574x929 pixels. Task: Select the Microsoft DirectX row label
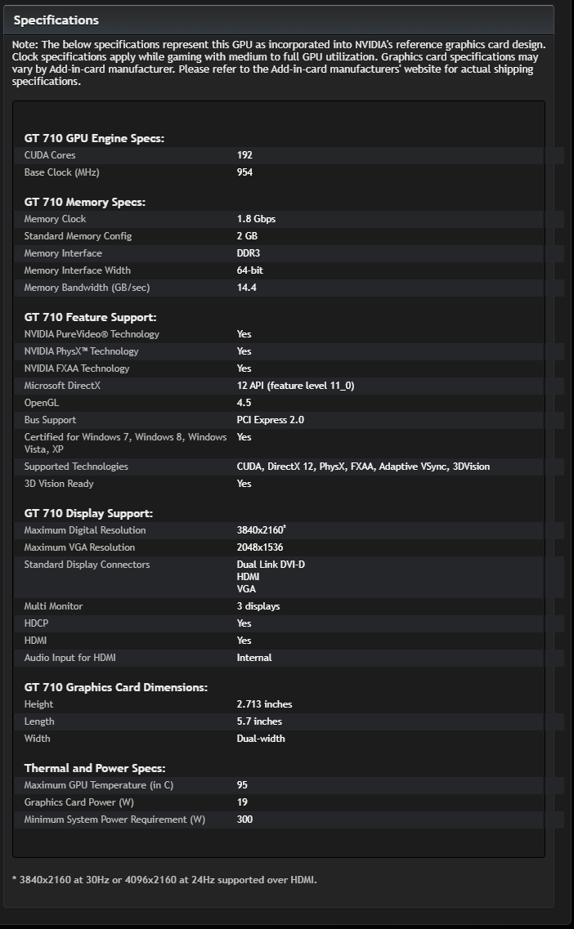pos(62,386)
